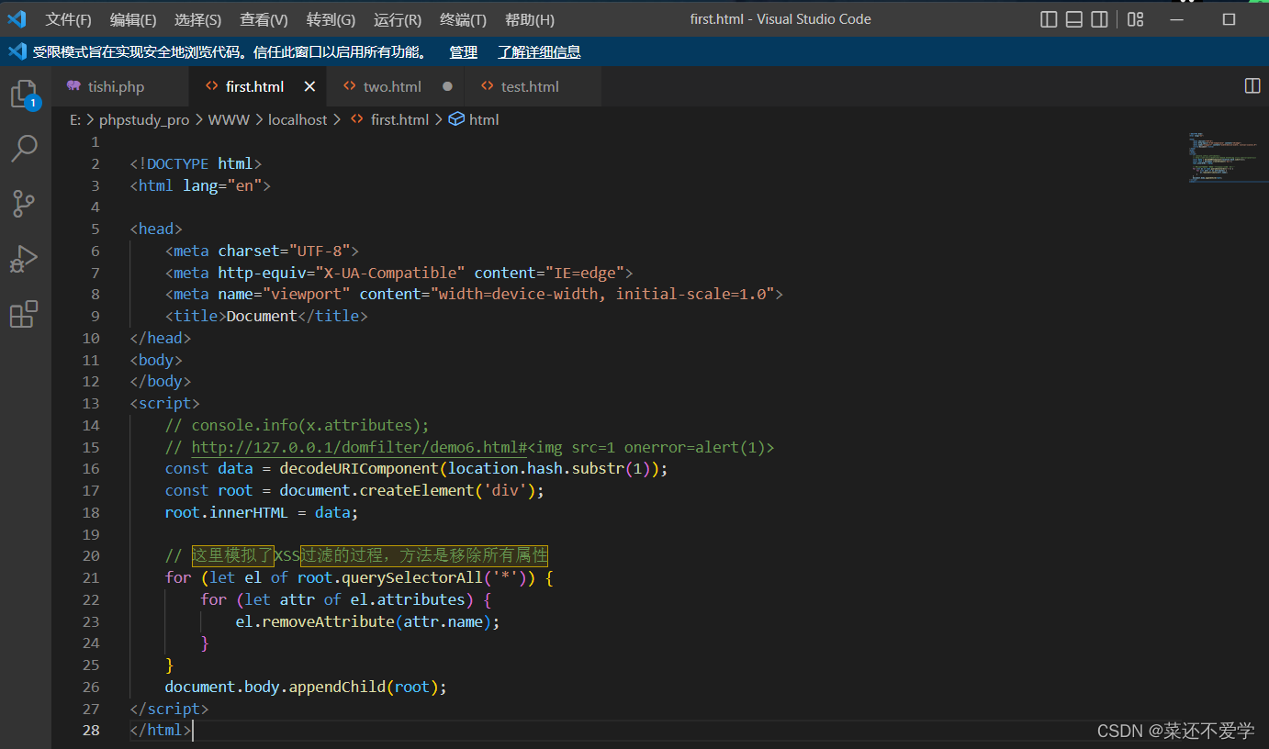Close the first.html tab
This screenshot has height=749, width=1269.
point(309,86)
